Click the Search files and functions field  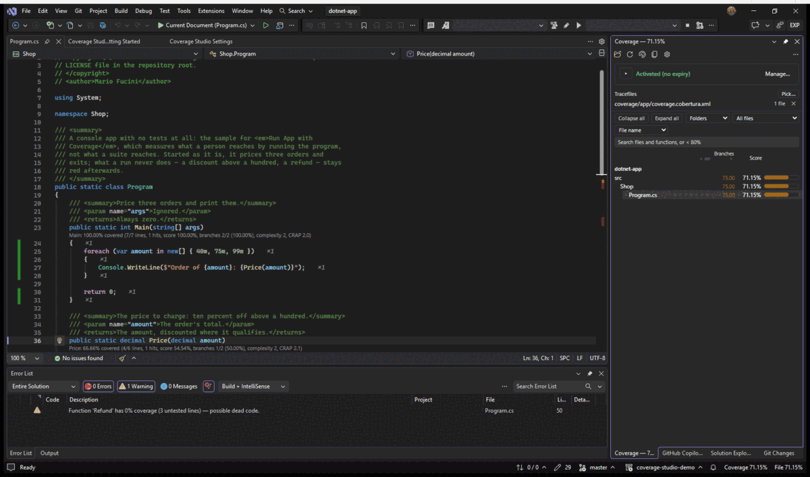(706, 142)
